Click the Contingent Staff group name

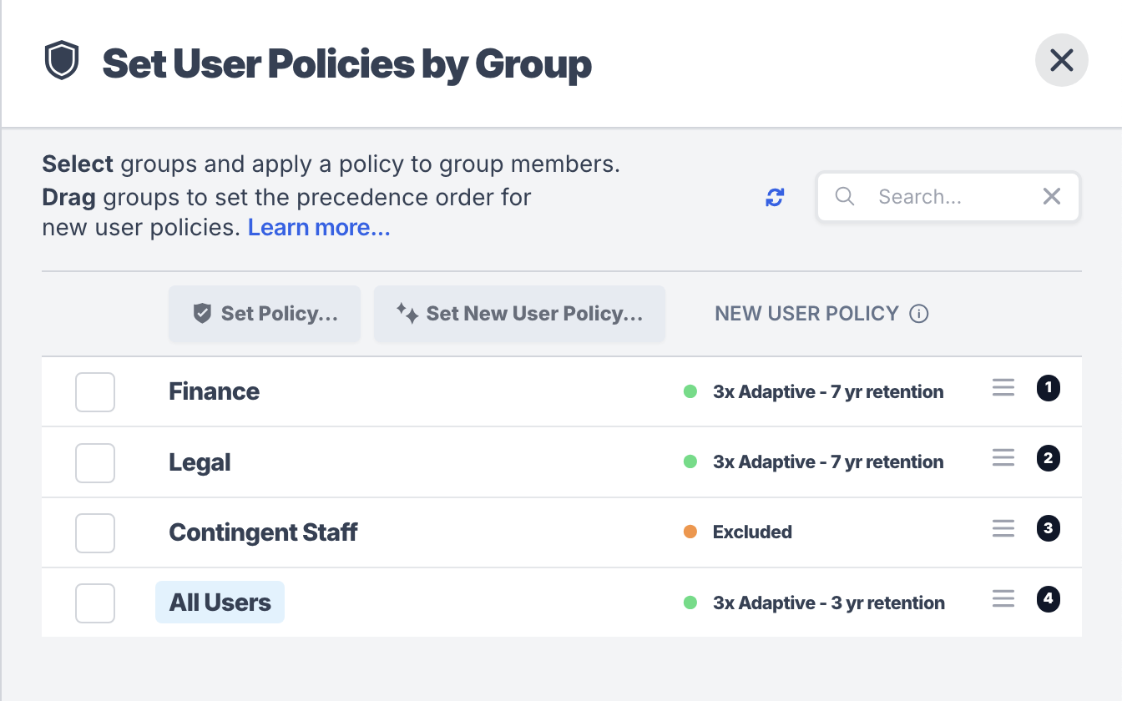click(x=264, y=532)
